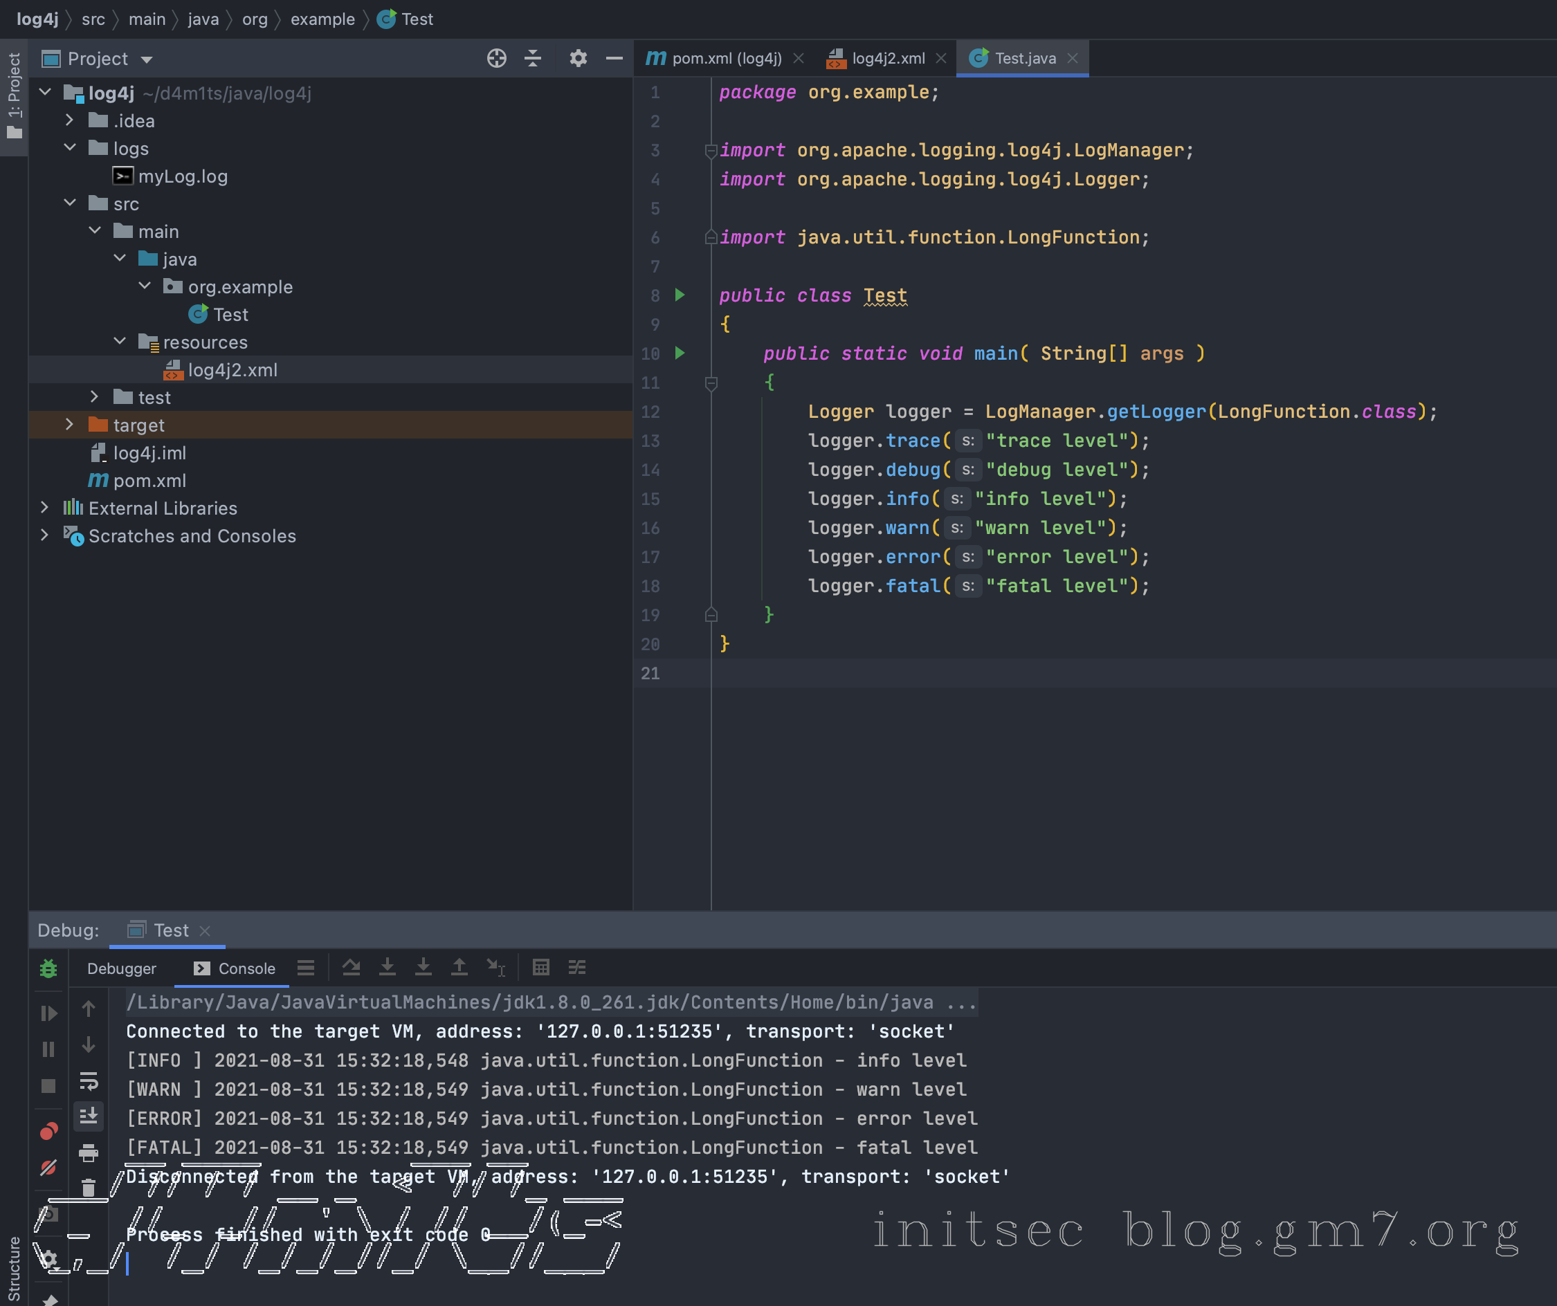Close the pom.xml editor tab
This screenshot has width=1557, height=1306.
tap(799, 59)
